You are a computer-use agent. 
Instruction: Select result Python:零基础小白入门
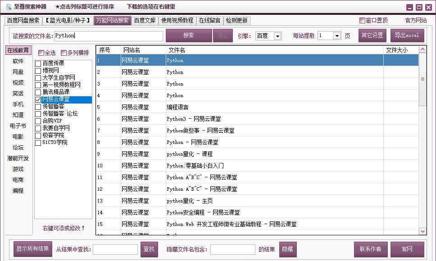click(x=258, y=166)
